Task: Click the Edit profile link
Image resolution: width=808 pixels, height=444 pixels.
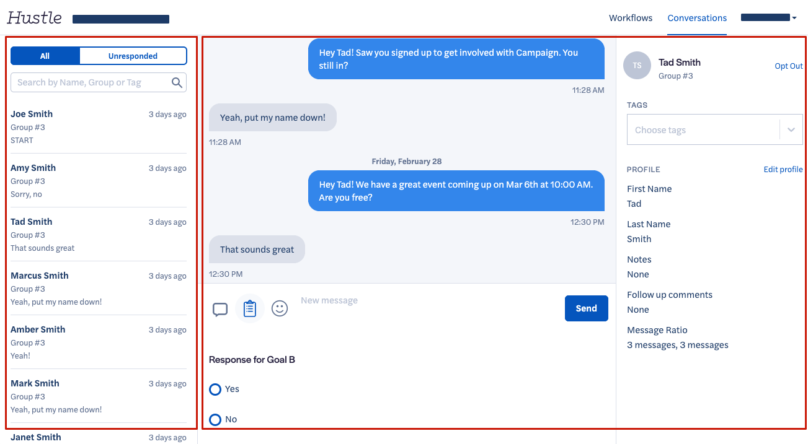Action: coord(783,170)
